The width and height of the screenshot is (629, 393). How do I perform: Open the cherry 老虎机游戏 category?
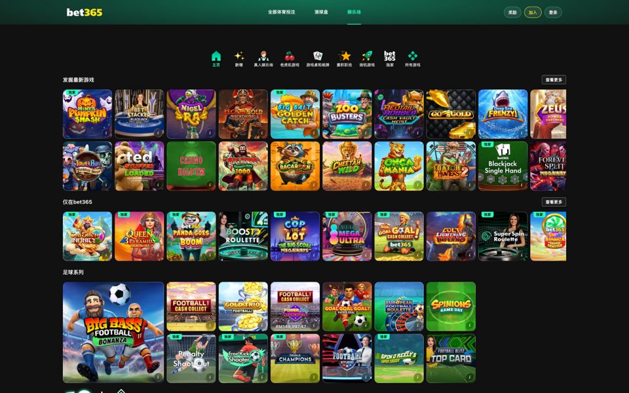[x=290, y=59]
